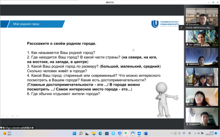Toggle the Chinese input mode indicator 中
The image size is (220, 137).
point(184,133)
